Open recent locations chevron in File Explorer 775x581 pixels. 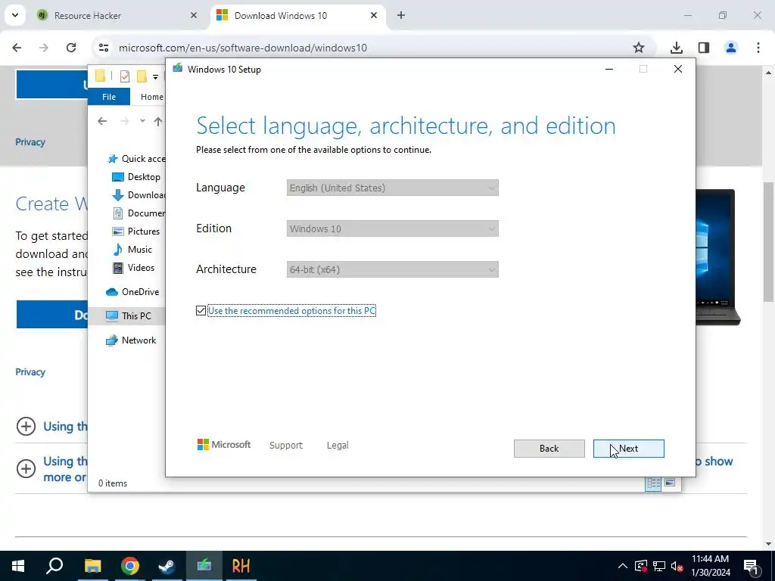coord(142,121)
